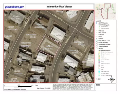Click the parcel 219-06-173 label

coord(9,36)
